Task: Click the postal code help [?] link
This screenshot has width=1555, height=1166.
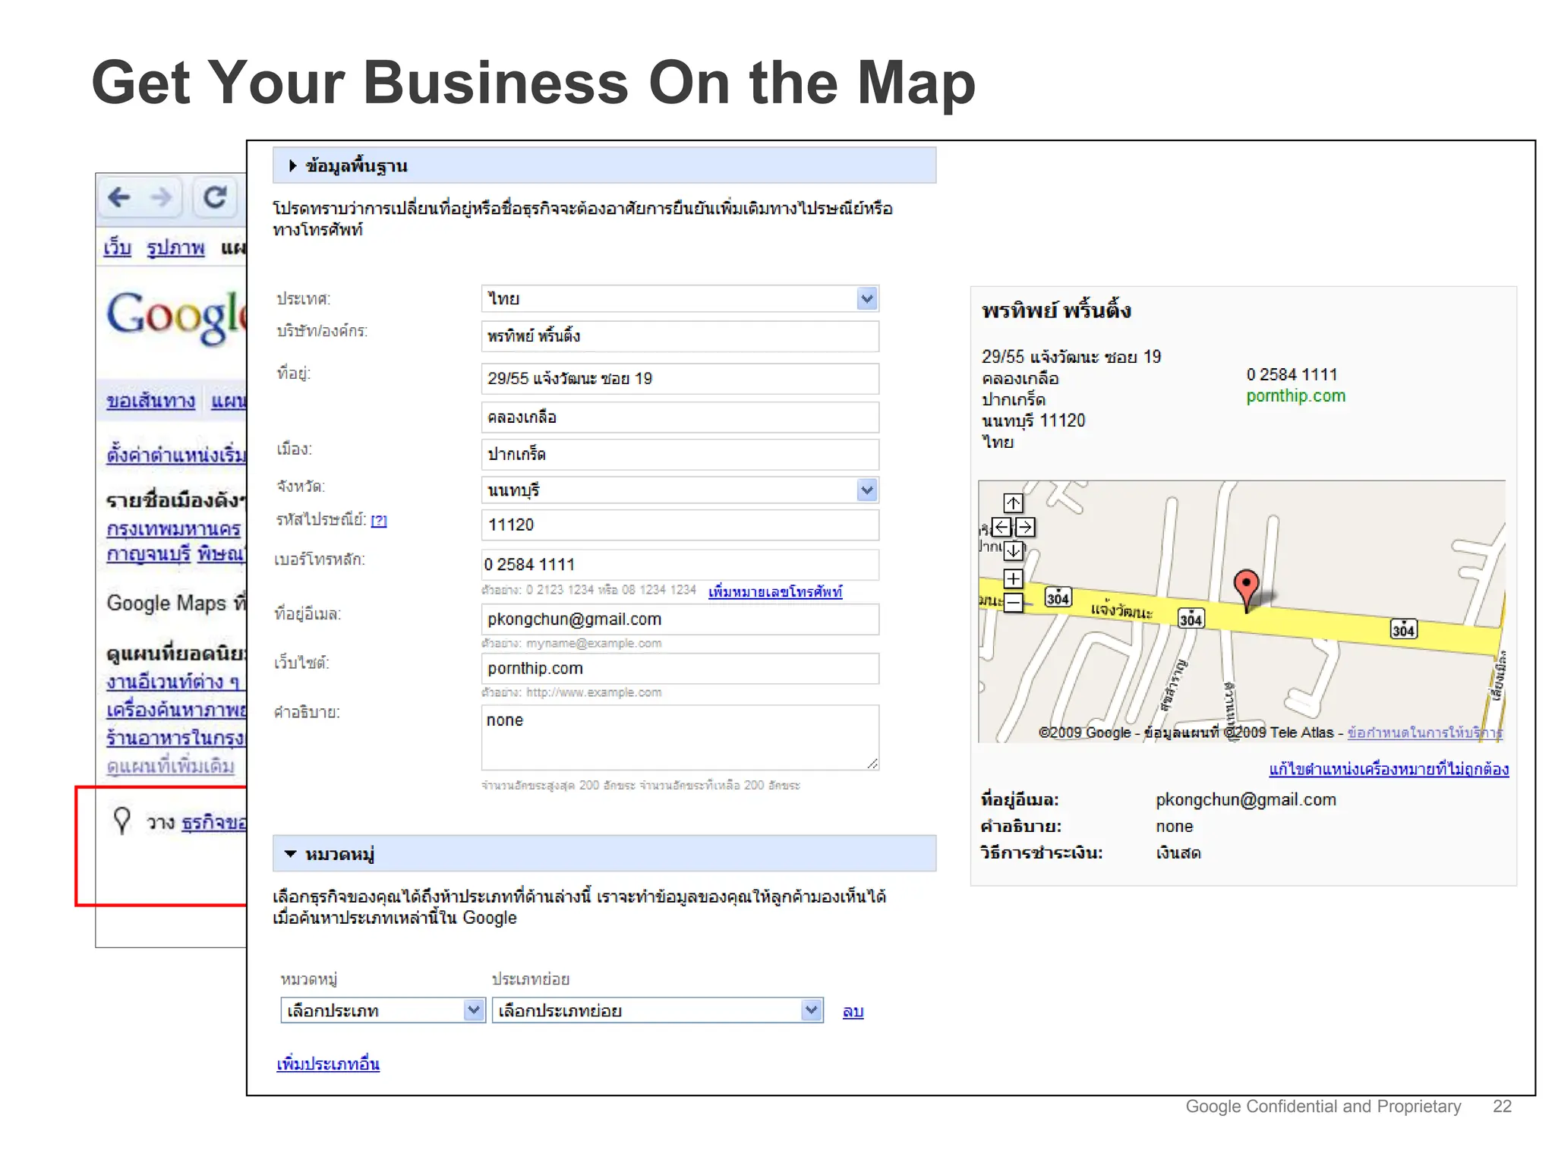Action: 379,521
